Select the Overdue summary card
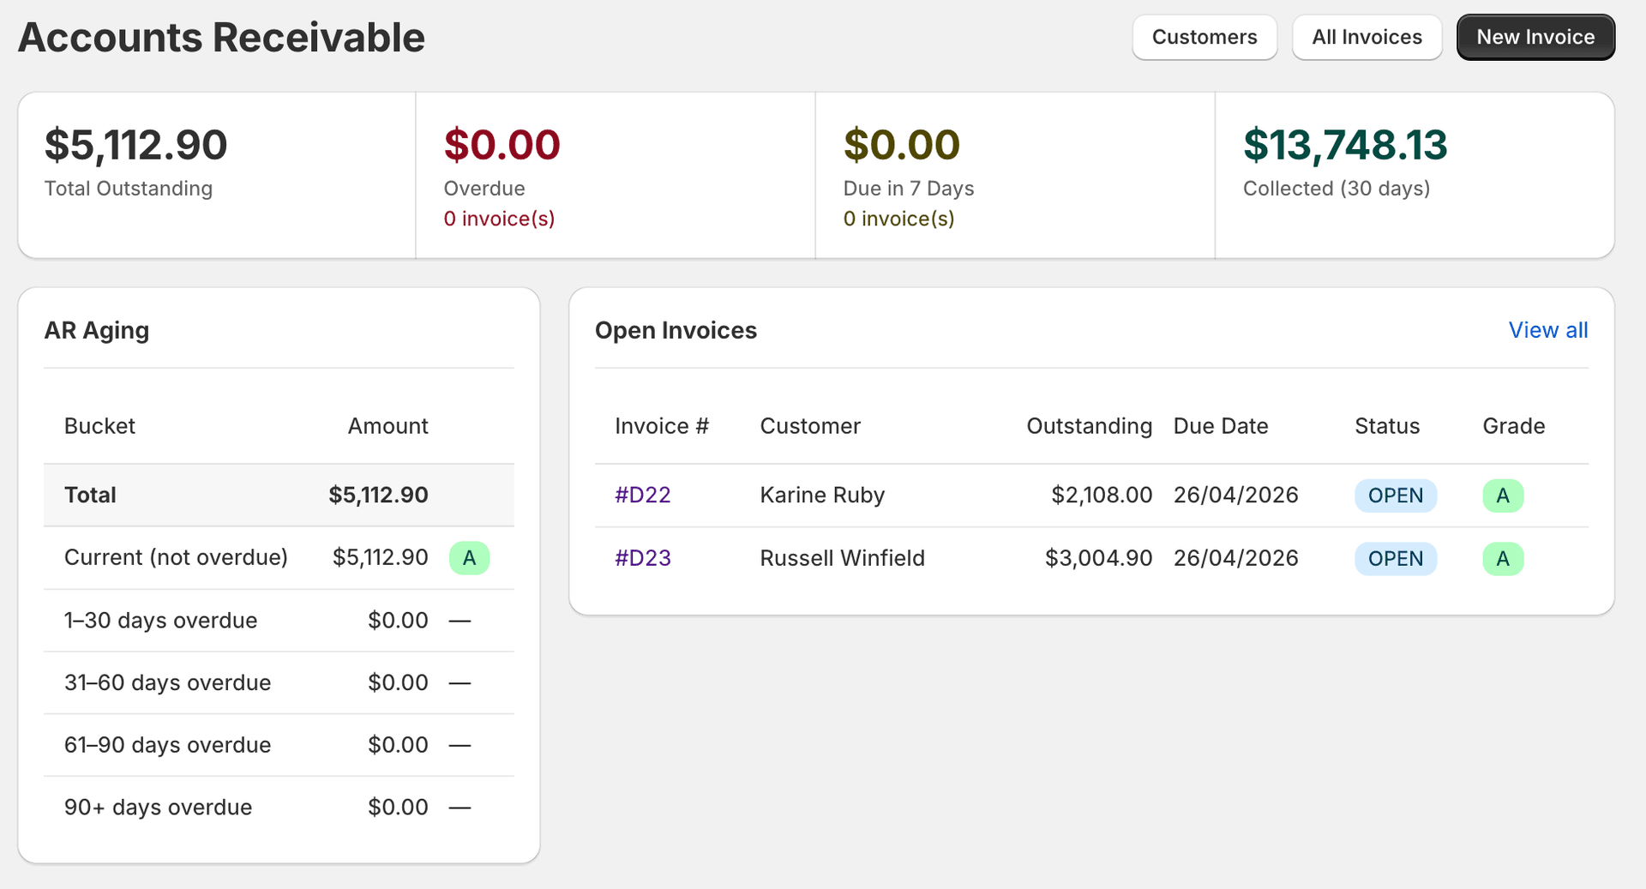1646x889 pixels. 615,171
